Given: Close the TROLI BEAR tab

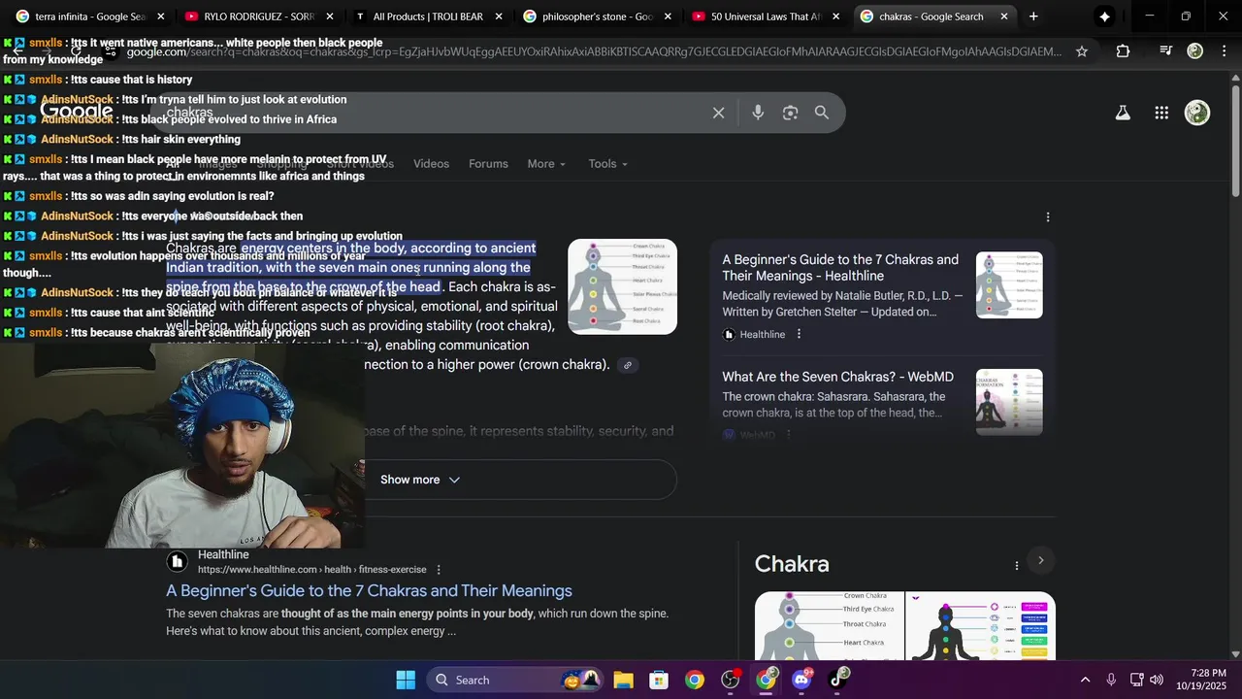Looking at the screenshot, I should (x=499, y=17).
